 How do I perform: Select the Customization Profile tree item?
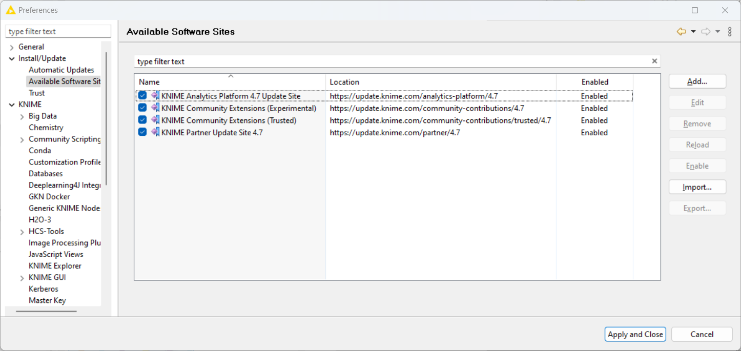(x=64, y=162)
